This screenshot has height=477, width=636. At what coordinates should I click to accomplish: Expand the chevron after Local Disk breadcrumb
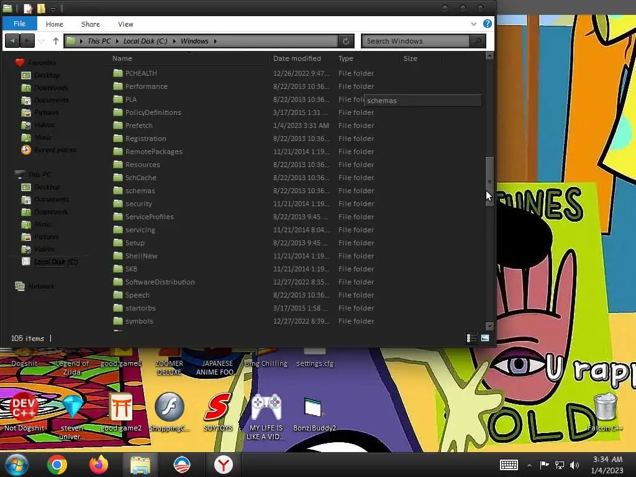(x=174, y=41)
